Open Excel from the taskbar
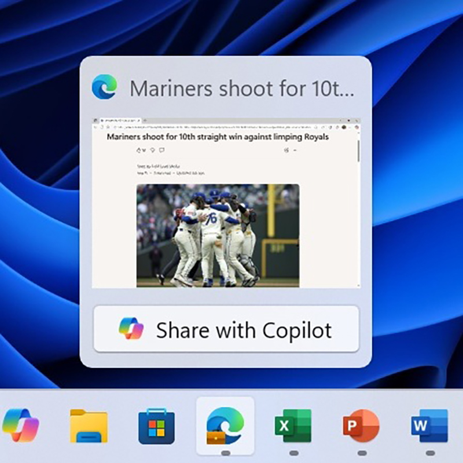Screen dimensions: 463x463 293,425
